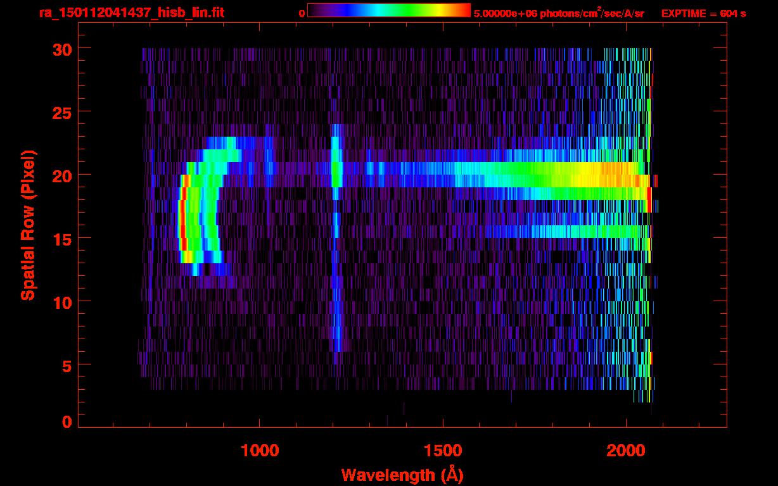Click the color scale bar at top
The height and width of the screenshot is (486, 778).
click(x=388, y=11)
